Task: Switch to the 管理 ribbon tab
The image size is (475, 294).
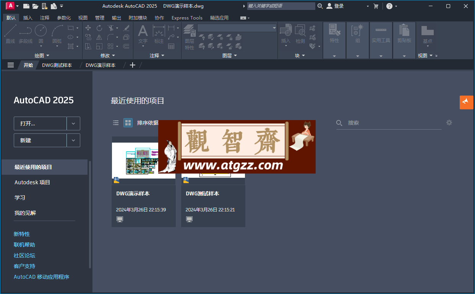Action: pyautogui.click(x=100, y=18)
